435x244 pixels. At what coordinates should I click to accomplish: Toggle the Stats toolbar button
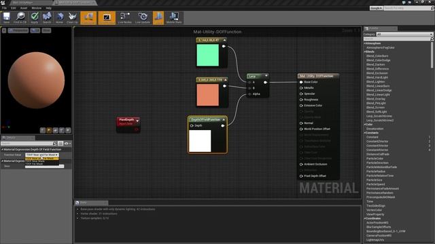(158, 18)
